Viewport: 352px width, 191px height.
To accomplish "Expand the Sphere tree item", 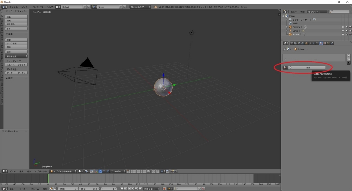I will [x=287, y=34].
